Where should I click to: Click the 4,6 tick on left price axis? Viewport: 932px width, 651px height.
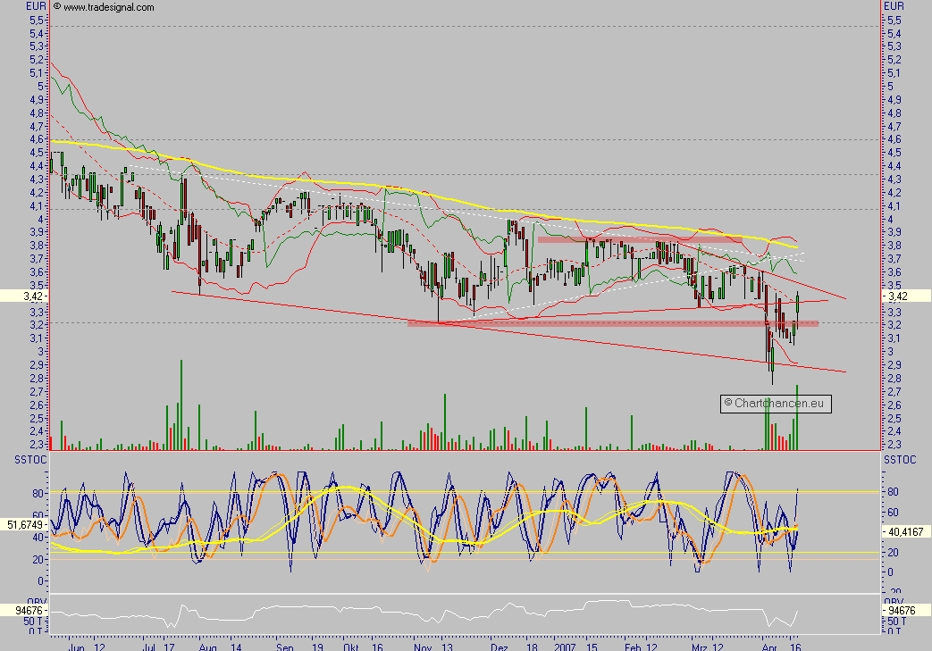pos(37,139)
